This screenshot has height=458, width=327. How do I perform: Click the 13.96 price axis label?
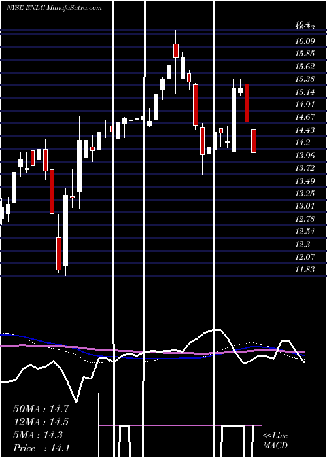305,156
